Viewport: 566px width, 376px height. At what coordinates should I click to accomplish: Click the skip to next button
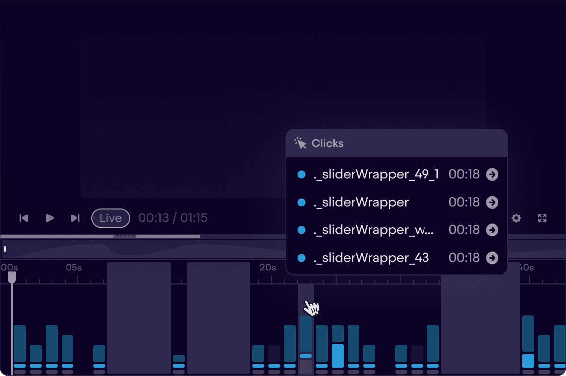click(x=75, y=218)
